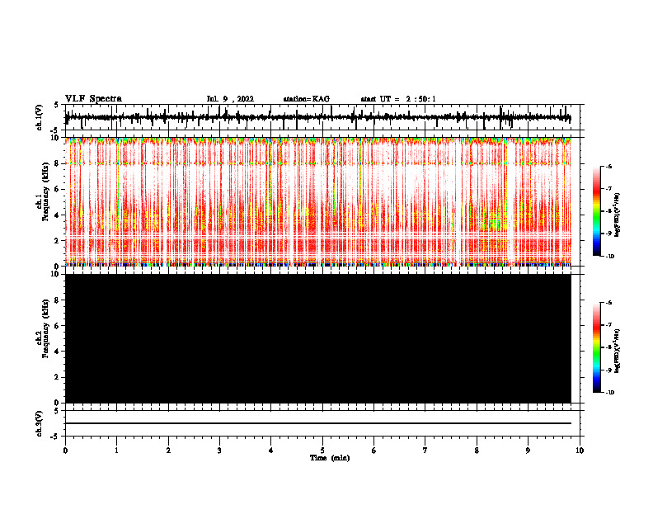The height and width of the screenshot is (505, 653).
Task: Click the "-10" label on the ch.1 color bar
Action: [609, 257]
